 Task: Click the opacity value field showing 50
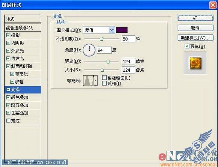coord(128,39)
